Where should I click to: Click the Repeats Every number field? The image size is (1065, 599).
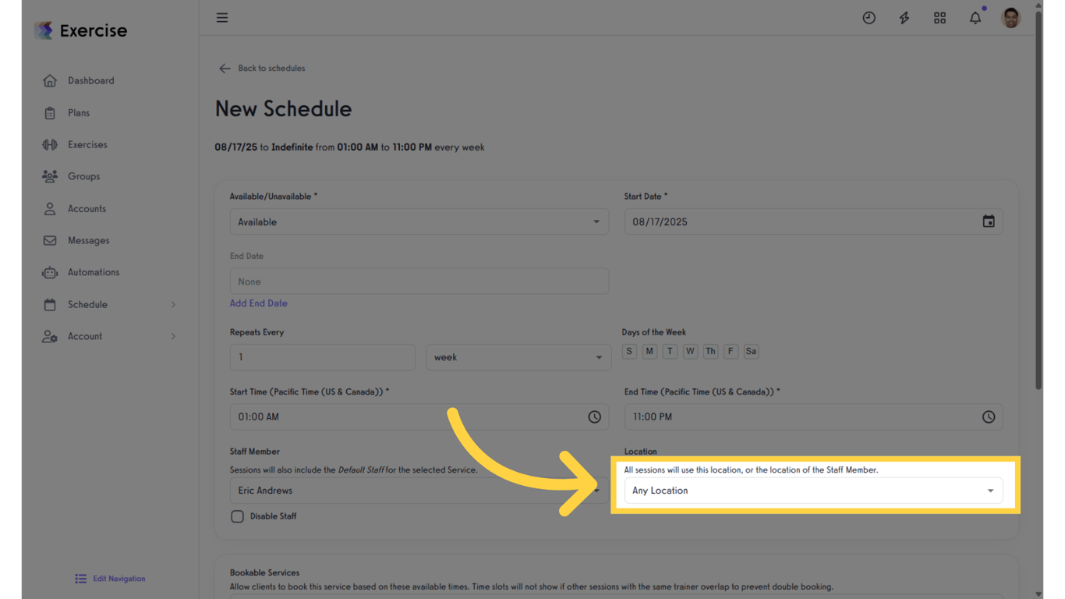[x=323, y=357]
